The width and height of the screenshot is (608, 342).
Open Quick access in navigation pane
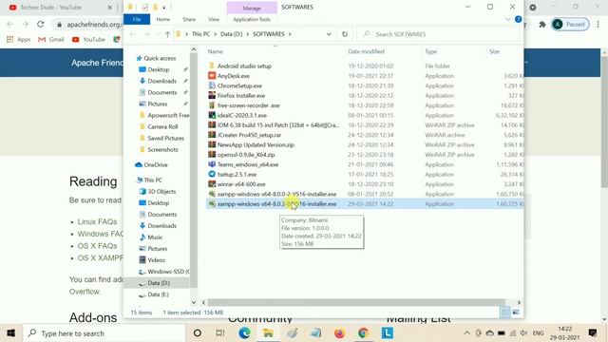[x=160, y=58]
